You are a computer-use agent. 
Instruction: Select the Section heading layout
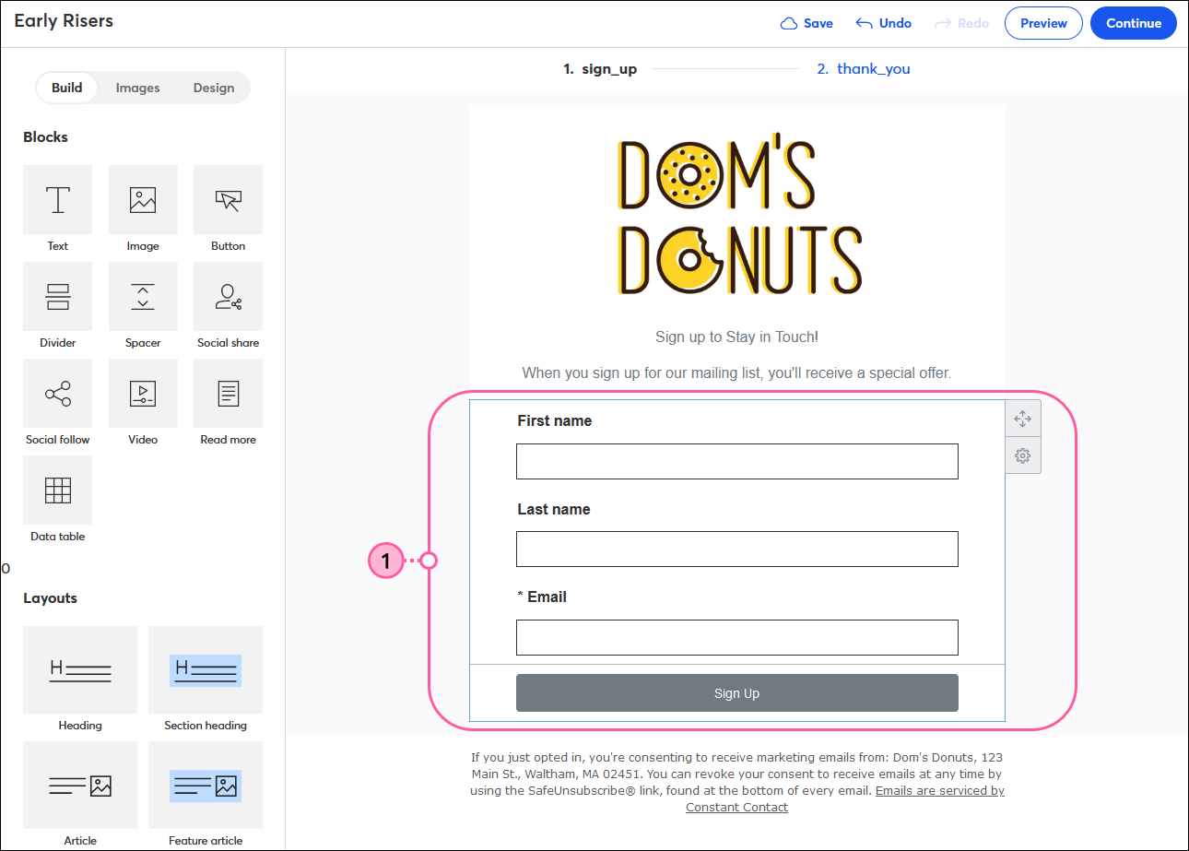206,669
